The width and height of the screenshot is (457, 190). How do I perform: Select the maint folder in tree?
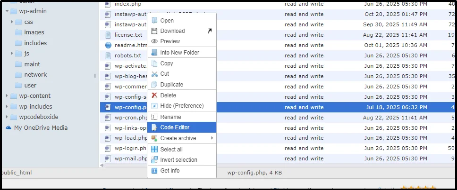tap(32, 64)
